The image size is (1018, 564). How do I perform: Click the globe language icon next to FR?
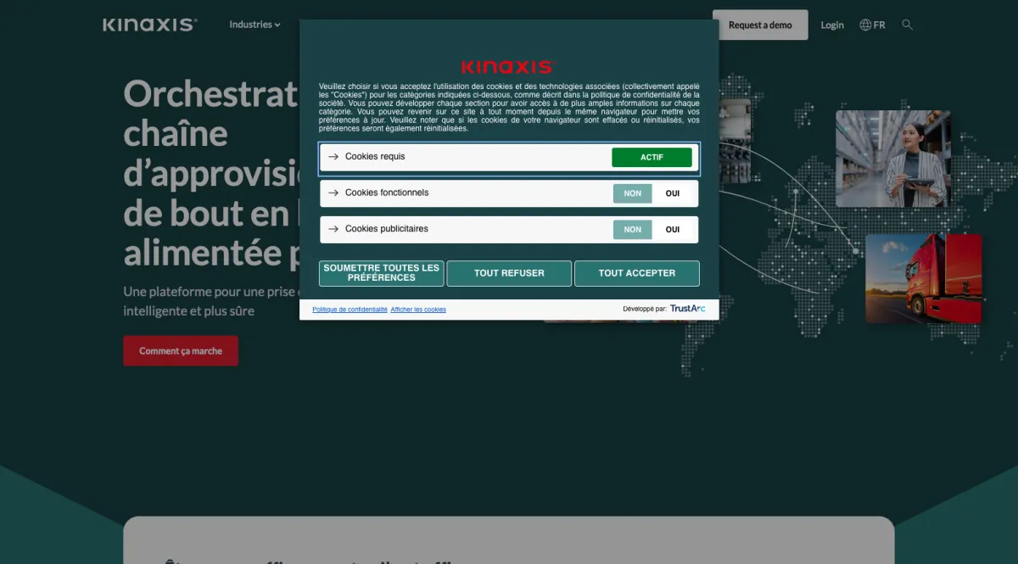pos(864,25)
